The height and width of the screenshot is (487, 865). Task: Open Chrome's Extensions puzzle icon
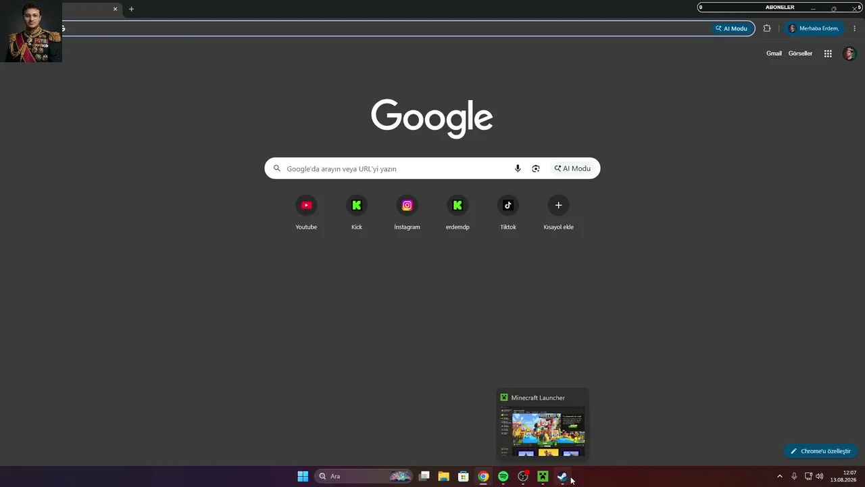(x=767, y=28)
